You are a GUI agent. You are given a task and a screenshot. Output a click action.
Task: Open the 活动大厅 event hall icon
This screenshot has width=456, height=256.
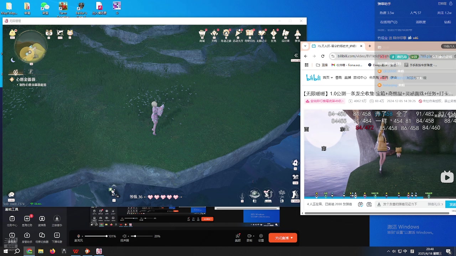[x=238, y=33]
